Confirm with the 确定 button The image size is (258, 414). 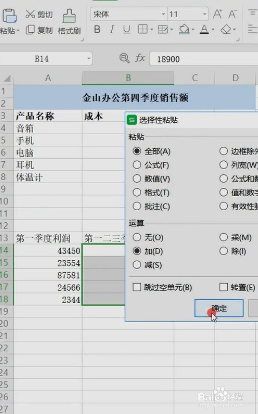219,308
